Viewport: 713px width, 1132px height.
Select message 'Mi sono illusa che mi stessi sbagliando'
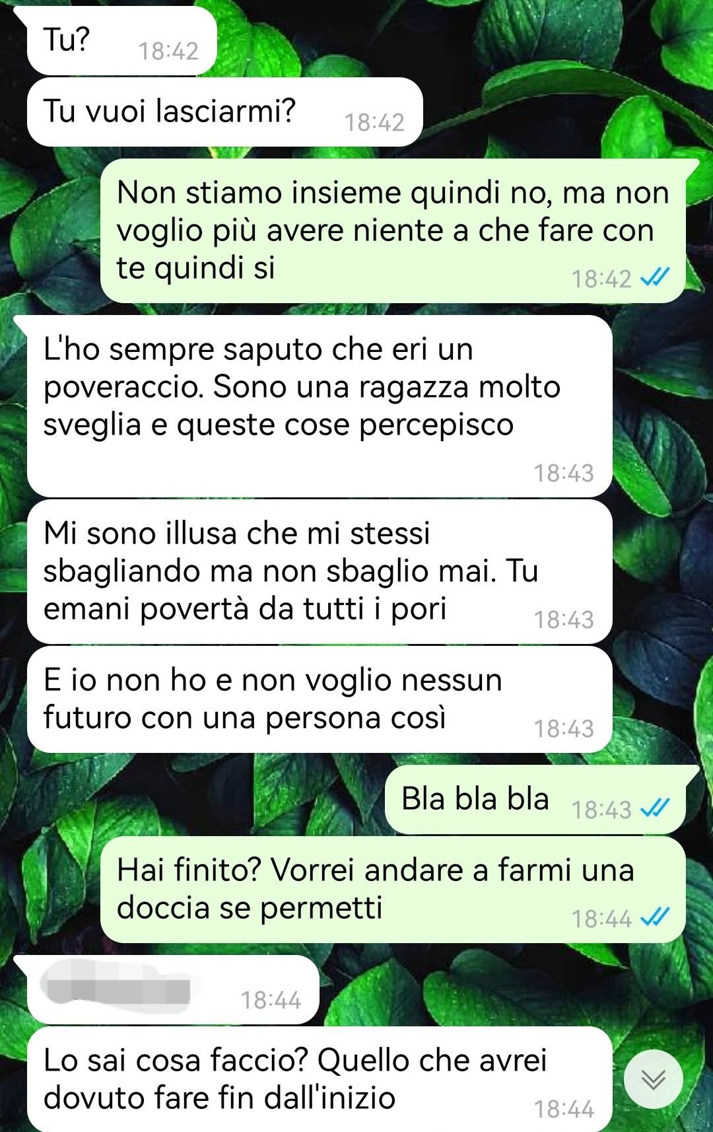tap(320, 571)
